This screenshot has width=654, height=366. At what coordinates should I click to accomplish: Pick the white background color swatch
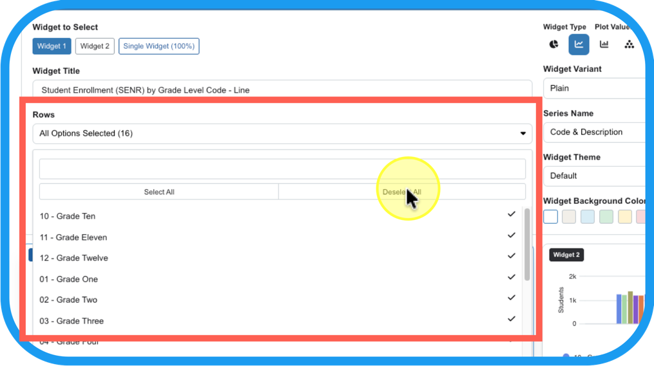click(x=550, y=217)
